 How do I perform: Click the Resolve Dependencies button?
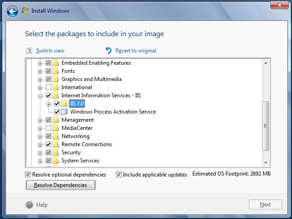click(60, 185)
